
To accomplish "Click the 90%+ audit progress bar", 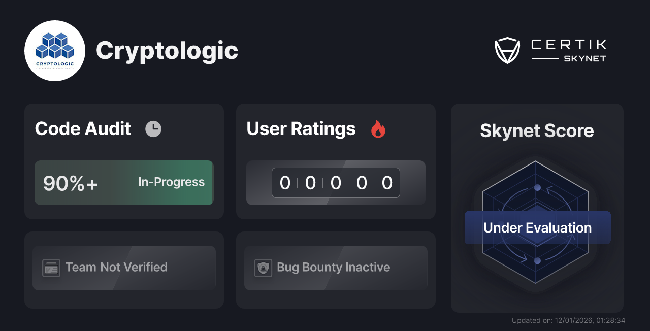I will click(124, 183).
